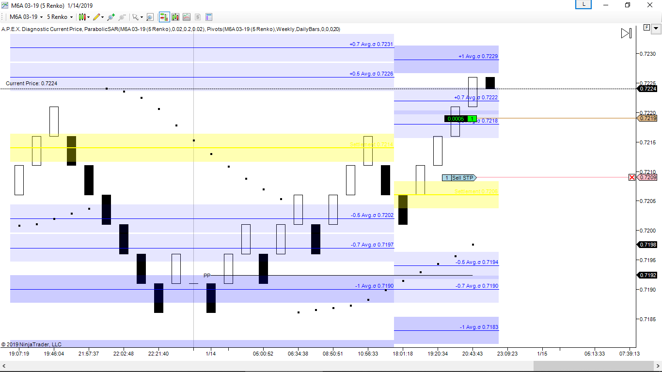
Task: Click the green position quantity 1 box
Action: pyautogui.click(x=472, y=119)
